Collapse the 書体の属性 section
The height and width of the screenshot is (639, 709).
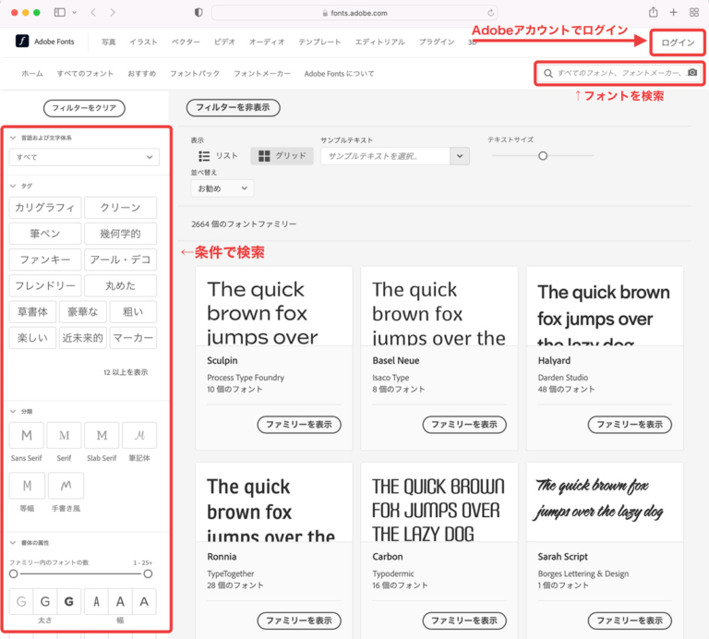click(x=13, y=542)
